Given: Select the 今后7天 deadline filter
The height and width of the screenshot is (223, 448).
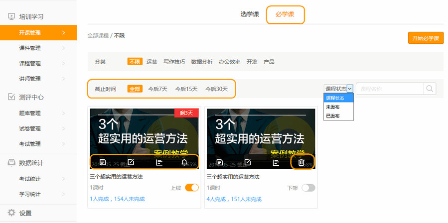Looking at the screenshot, I should (x=157, y=89).
